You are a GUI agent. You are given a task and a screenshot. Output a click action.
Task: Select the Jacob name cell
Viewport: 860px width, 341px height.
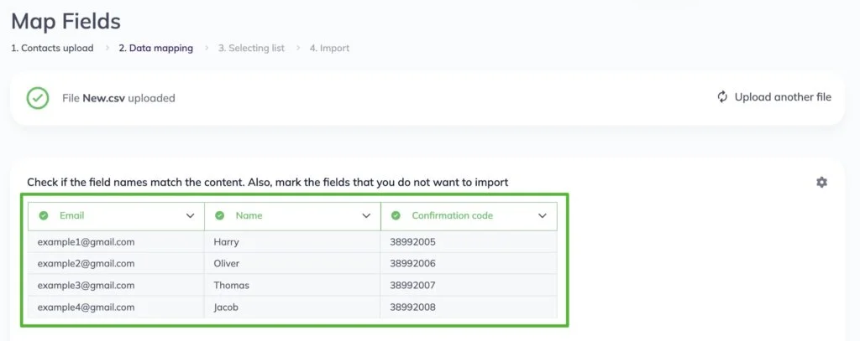pos(292,307)
